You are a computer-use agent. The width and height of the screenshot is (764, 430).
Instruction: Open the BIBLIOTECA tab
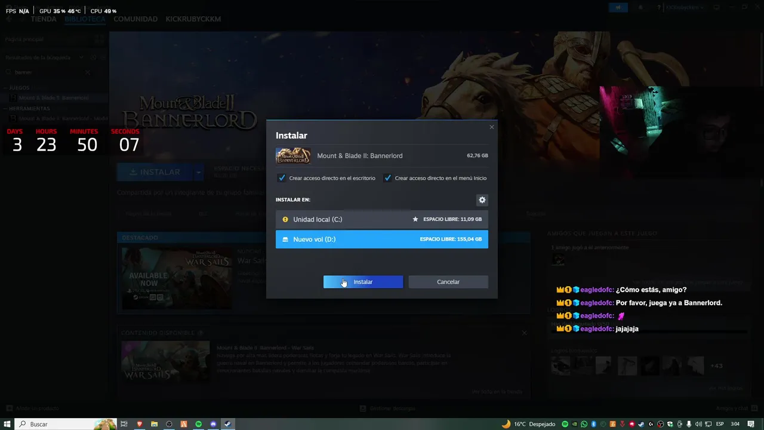85,19
